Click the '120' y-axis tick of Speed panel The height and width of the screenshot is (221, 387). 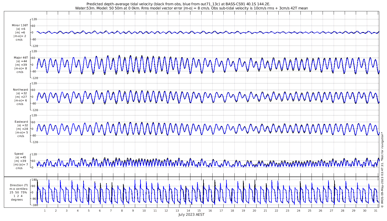coord(35,154)
